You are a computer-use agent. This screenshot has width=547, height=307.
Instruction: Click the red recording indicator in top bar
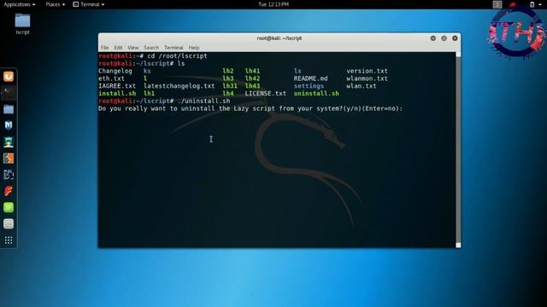click(513, 4)
